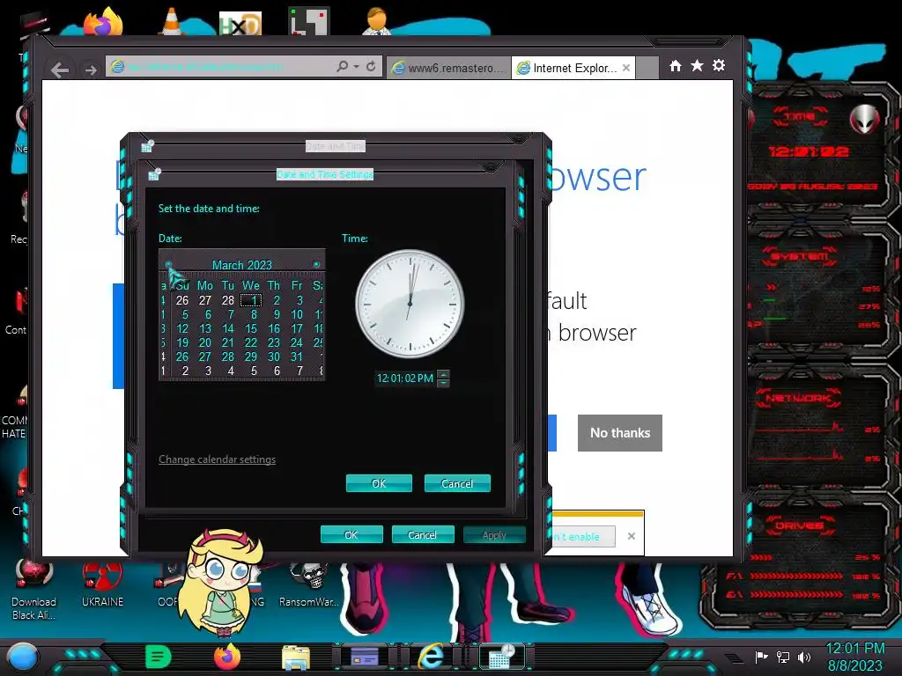The width and height of the screenshot is (902, 676).
Task: Open network status icon in tray
Action: point(783,657)
